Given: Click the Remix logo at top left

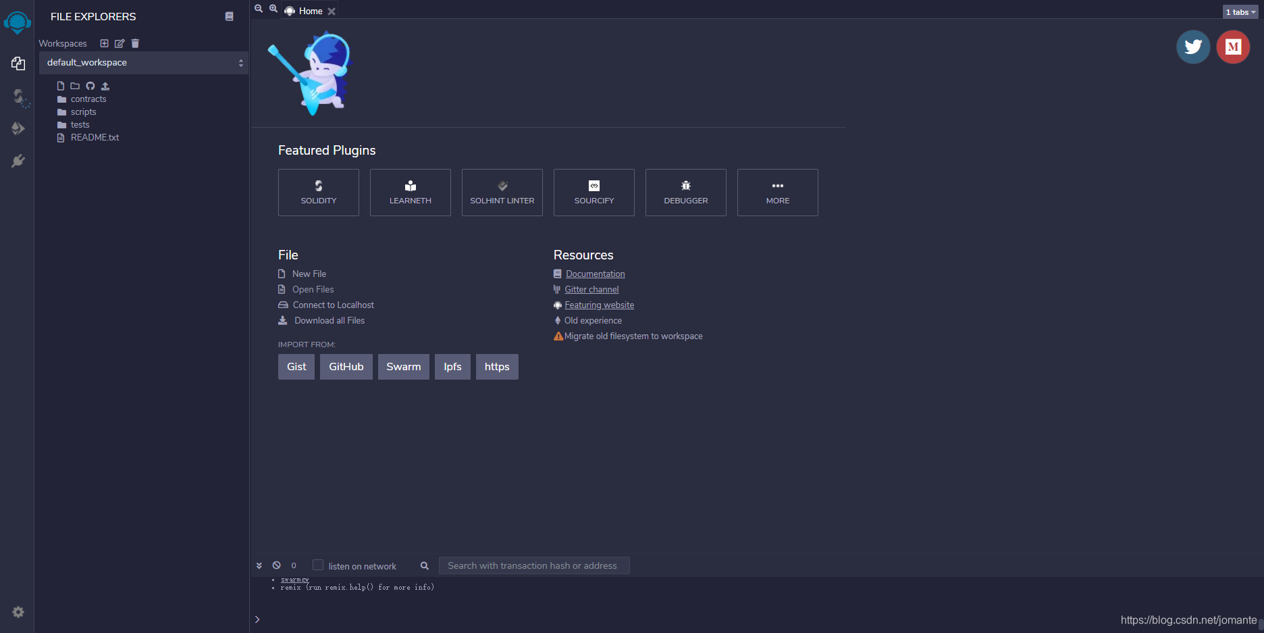Looking at the screenshot, I should click(18, 22).
